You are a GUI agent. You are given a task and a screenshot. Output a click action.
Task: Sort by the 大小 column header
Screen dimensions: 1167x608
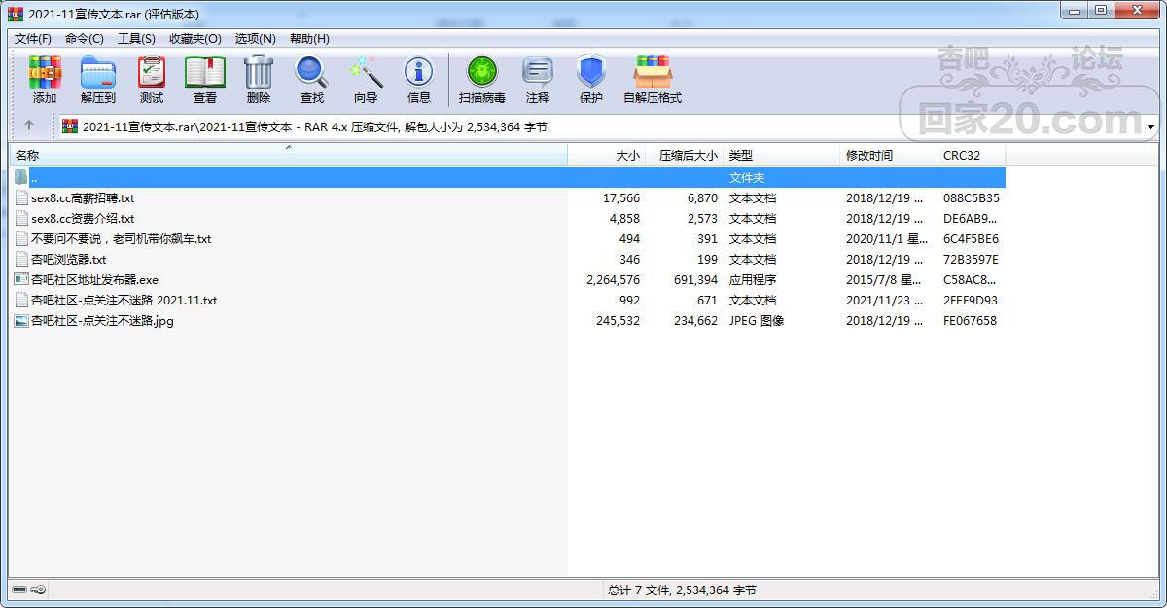coord(607,155)
